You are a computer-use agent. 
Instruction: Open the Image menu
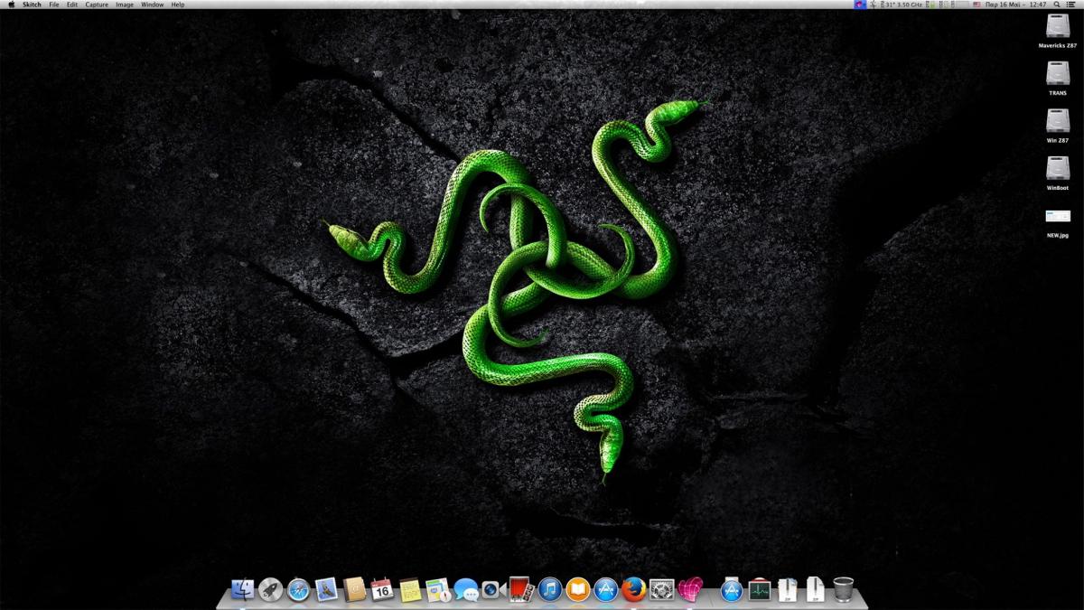point(125,5)
